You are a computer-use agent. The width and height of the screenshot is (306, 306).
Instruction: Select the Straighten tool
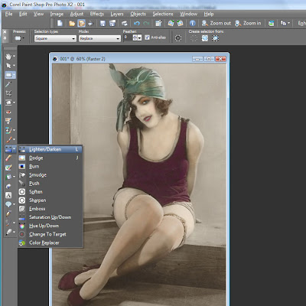pyautogui.click(x=8, y=103)
